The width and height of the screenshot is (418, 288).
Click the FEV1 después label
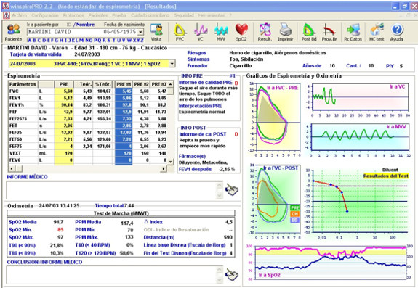coord(195,169)
